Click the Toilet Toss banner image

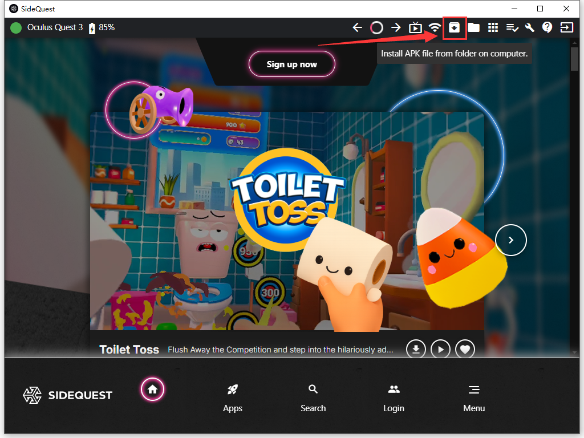point(287,221)
